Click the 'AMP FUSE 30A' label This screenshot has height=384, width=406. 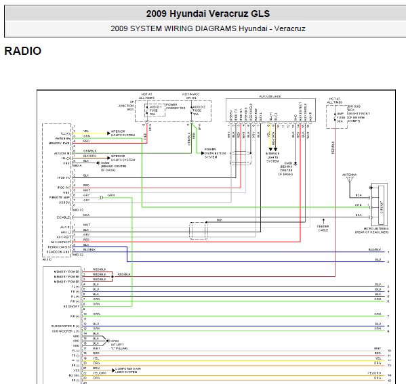pos(341,117)
